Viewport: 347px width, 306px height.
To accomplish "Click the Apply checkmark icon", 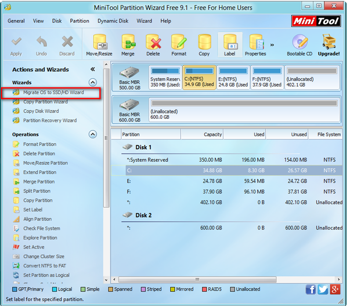I will 16,41.
